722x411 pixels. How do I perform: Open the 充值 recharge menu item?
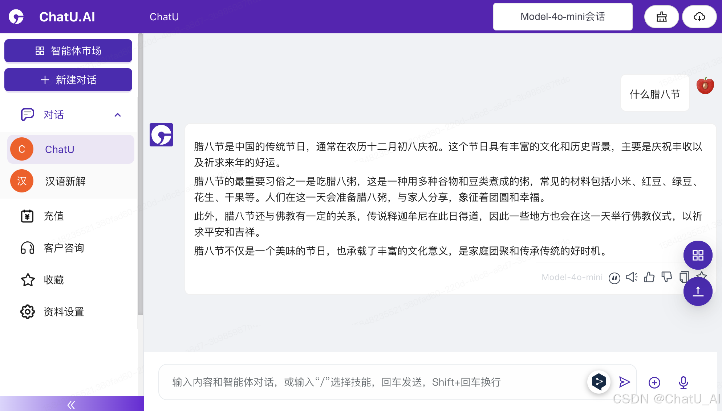pos(53,216)
